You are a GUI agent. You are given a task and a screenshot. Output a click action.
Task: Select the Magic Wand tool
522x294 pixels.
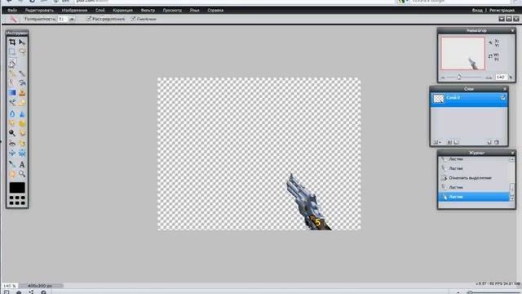click(x=12, y=63)
